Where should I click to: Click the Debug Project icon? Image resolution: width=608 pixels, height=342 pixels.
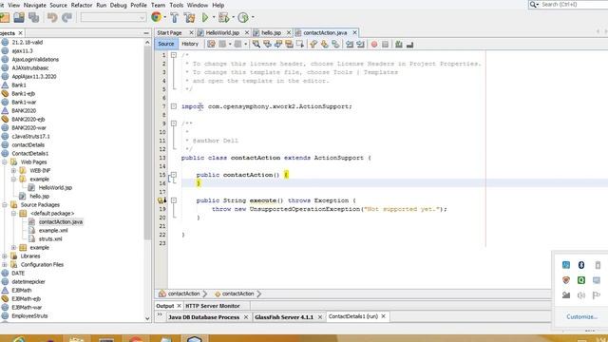(223, 17)
